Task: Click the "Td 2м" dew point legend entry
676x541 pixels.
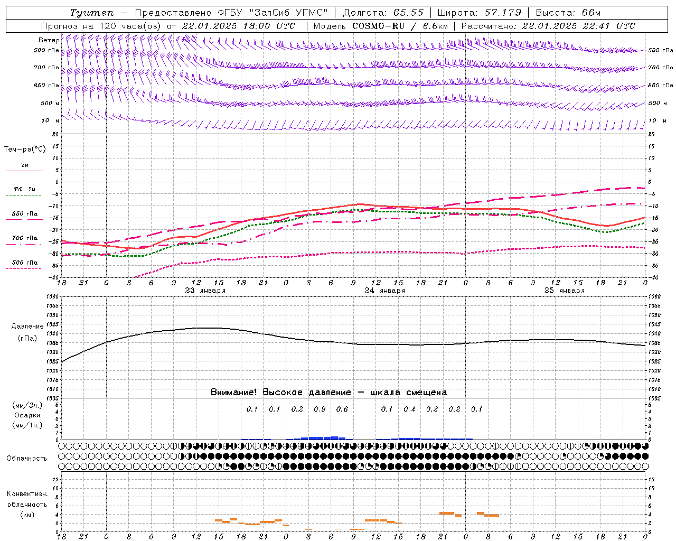Action: (x=24, y=189)
